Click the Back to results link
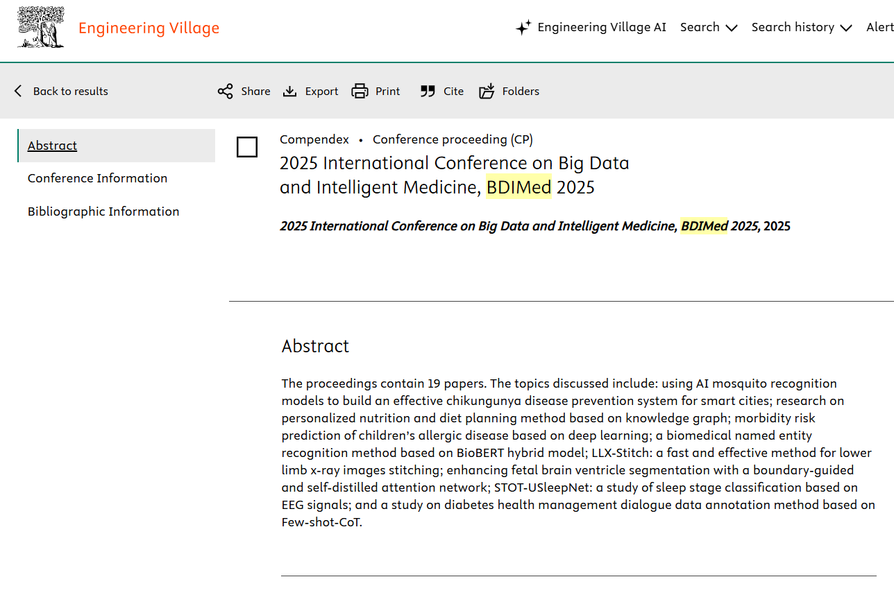 [x=71, y=92]
